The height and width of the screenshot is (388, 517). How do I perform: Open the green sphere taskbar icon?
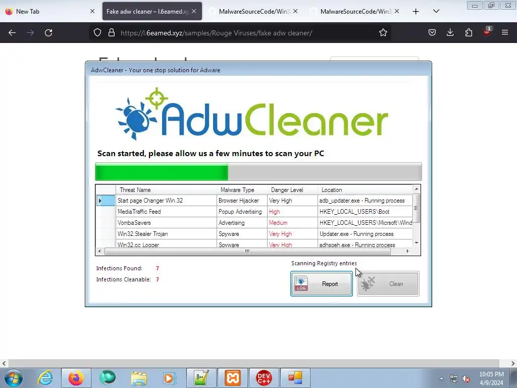108,378
